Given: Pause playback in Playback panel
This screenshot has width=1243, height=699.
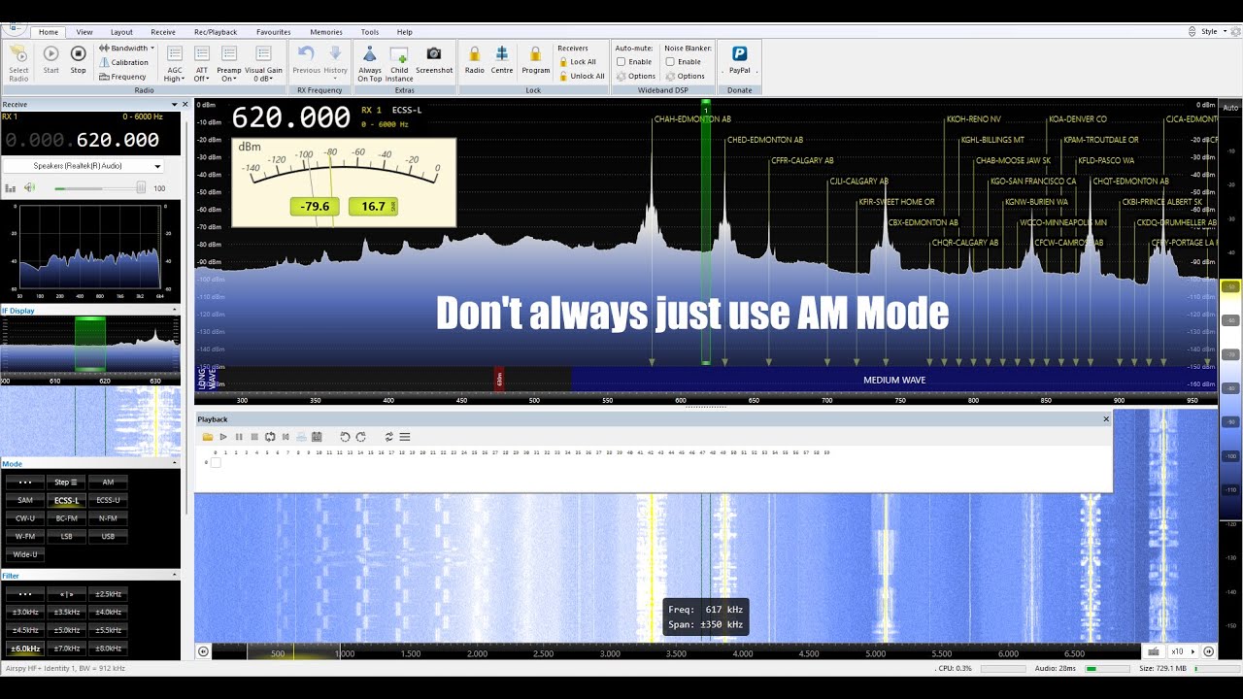Looking at the screenshot, I should [239, 437].
